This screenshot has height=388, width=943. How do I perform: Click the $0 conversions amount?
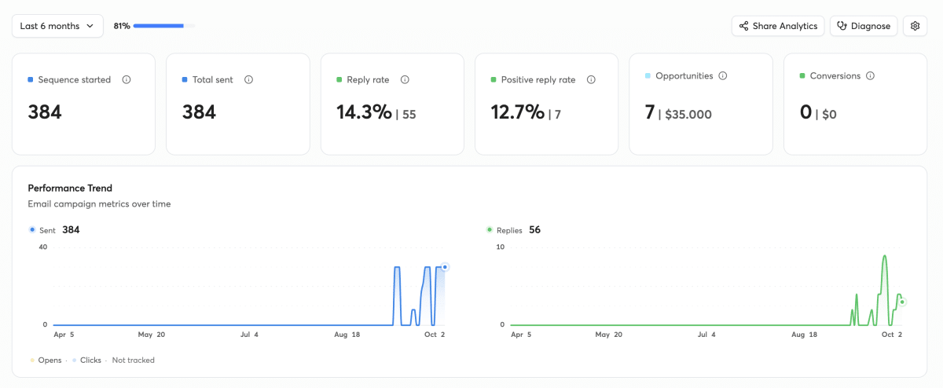click(x=828, y=115)
